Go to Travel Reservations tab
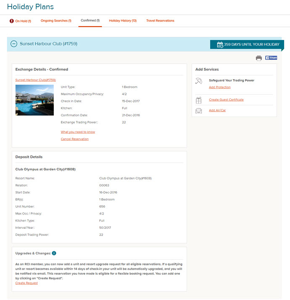The height and width of the screenshot is (300, 290). (x=160, y=21)
